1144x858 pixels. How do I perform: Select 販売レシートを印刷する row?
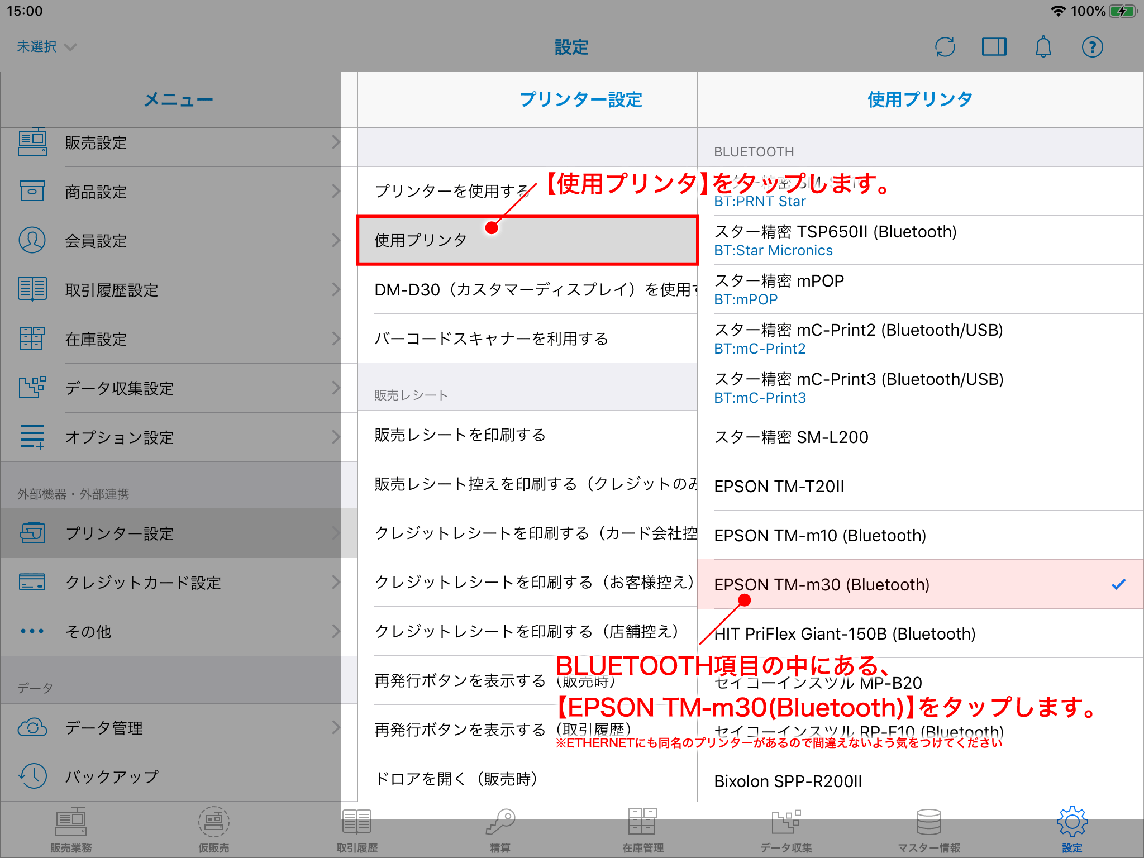(527, 435)
